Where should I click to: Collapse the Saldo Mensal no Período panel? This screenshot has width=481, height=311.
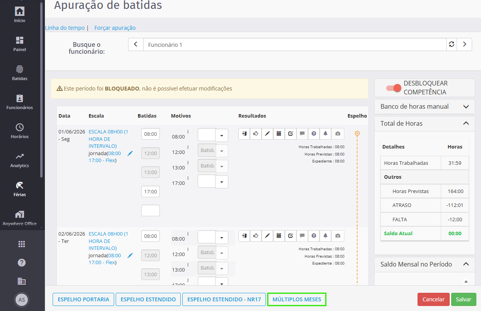point(425,264)
